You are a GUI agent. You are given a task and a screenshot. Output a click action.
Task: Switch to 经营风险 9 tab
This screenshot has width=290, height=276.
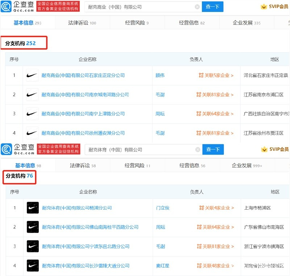(137, 23)
